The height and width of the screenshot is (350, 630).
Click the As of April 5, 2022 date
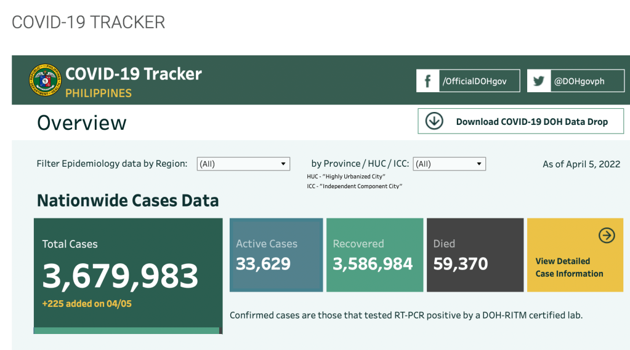pyautogui.click(x=581, y=164)
